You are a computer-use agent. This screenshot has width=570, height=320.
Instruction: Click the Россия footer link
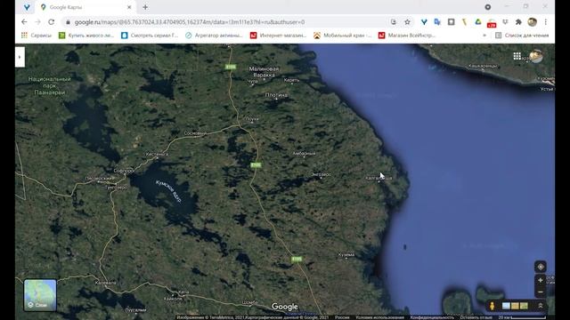coord(342,317)
